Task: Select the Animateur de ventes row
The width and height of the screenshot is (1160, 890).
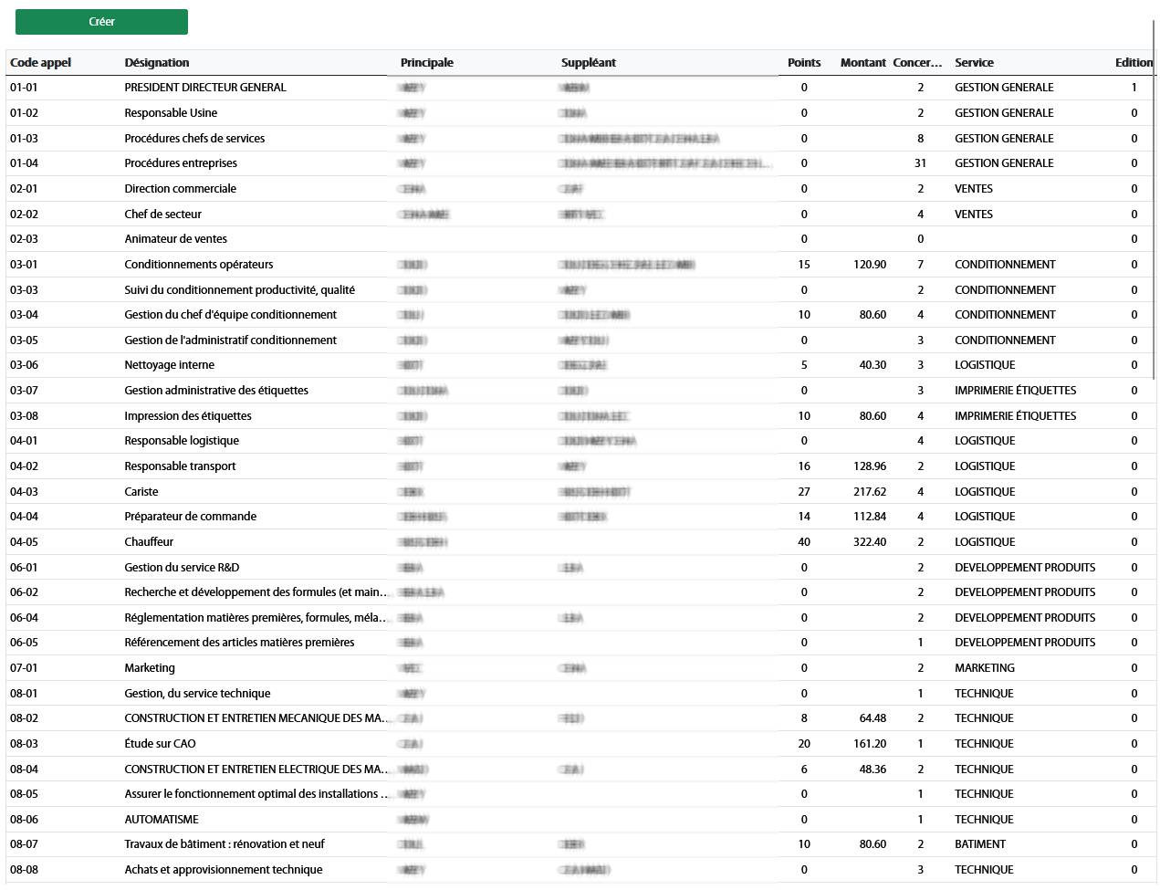Action: click(x=580, y=239)
